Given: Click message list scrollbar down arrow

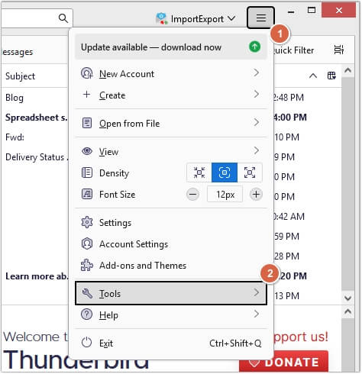Looking at the screenshot, I should point(347,298).
